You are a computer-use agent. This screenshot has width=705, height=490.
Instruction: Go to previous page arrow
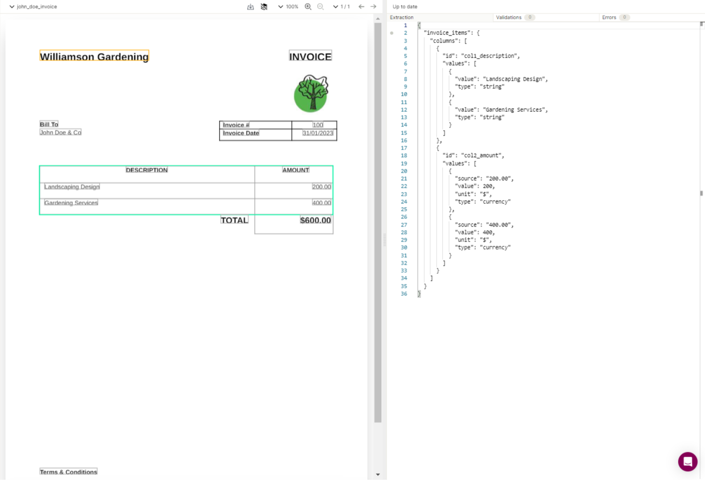click(x=361, y=6)
